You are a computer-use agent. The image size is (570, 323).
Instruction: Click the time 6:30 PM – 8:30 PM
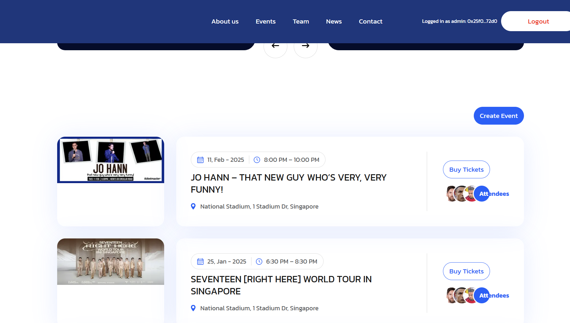[292, 262]
